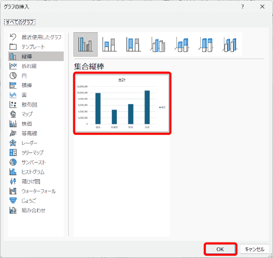273x258 pixels.
Task: Choose the stacked column chart subtype icon
Action: [109, 44]
